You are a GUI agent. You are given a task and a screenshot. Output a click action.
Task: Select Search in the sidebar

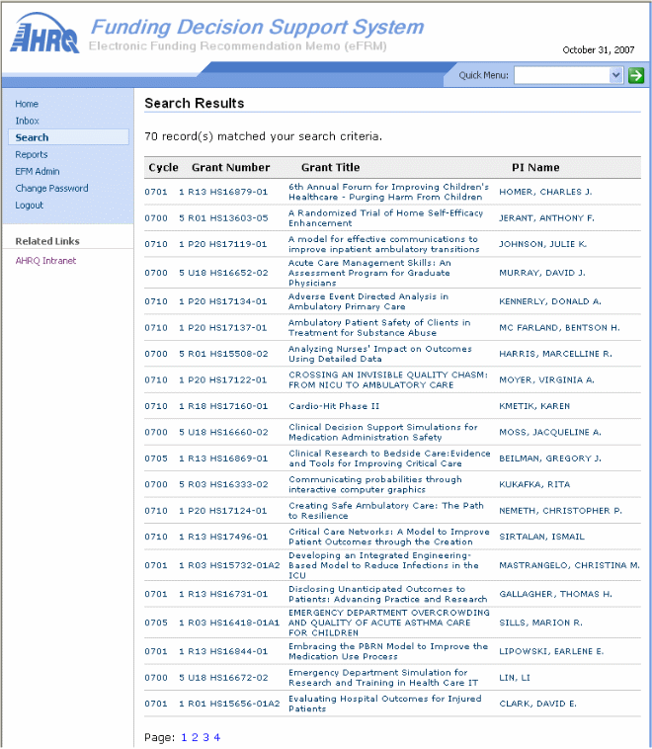pos(32,137)
